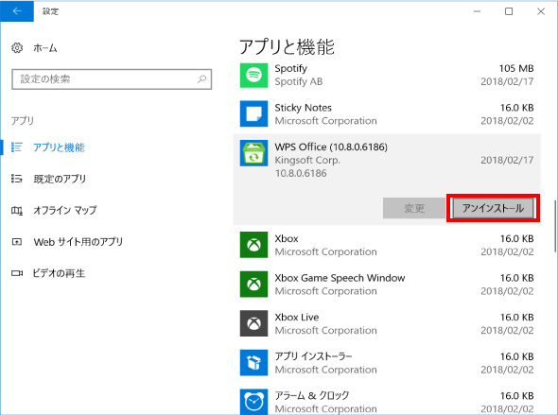Select the Spotify entry name

tap(290, 68)
